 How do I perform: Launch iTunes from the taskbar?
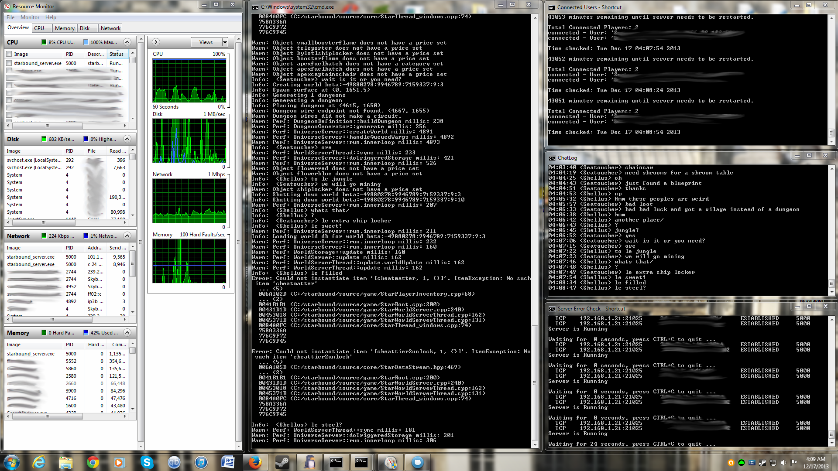[201, 462]
